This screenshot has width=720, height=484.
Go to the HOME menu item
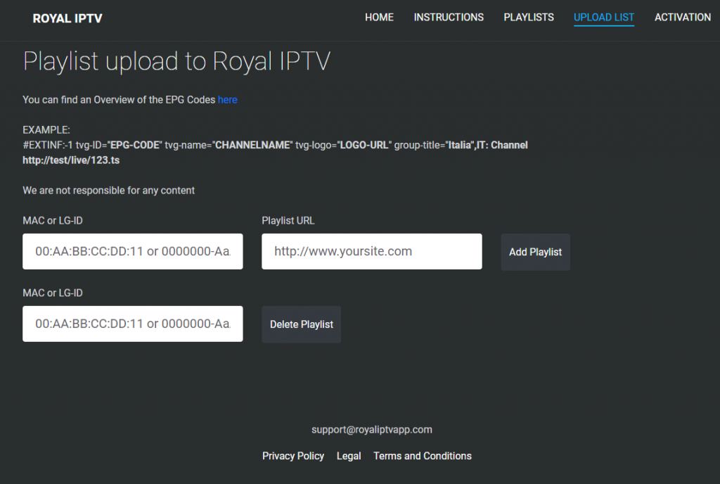(x=379, y=18)
